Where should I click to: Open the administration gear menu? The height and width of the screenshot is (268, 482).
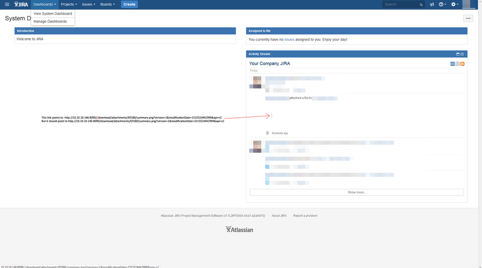click(x=454, y=4)
